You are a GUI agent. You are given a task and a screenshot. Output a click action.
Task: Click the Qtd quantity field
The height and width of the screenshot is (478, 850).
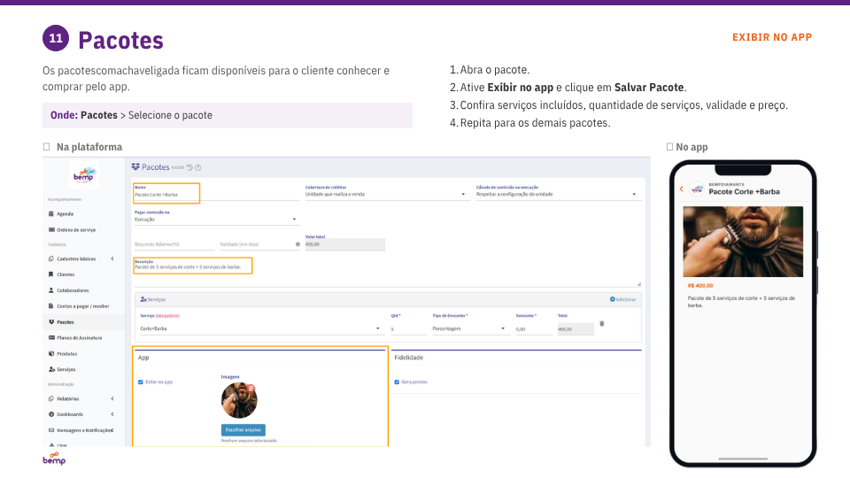tap(408, 329)
